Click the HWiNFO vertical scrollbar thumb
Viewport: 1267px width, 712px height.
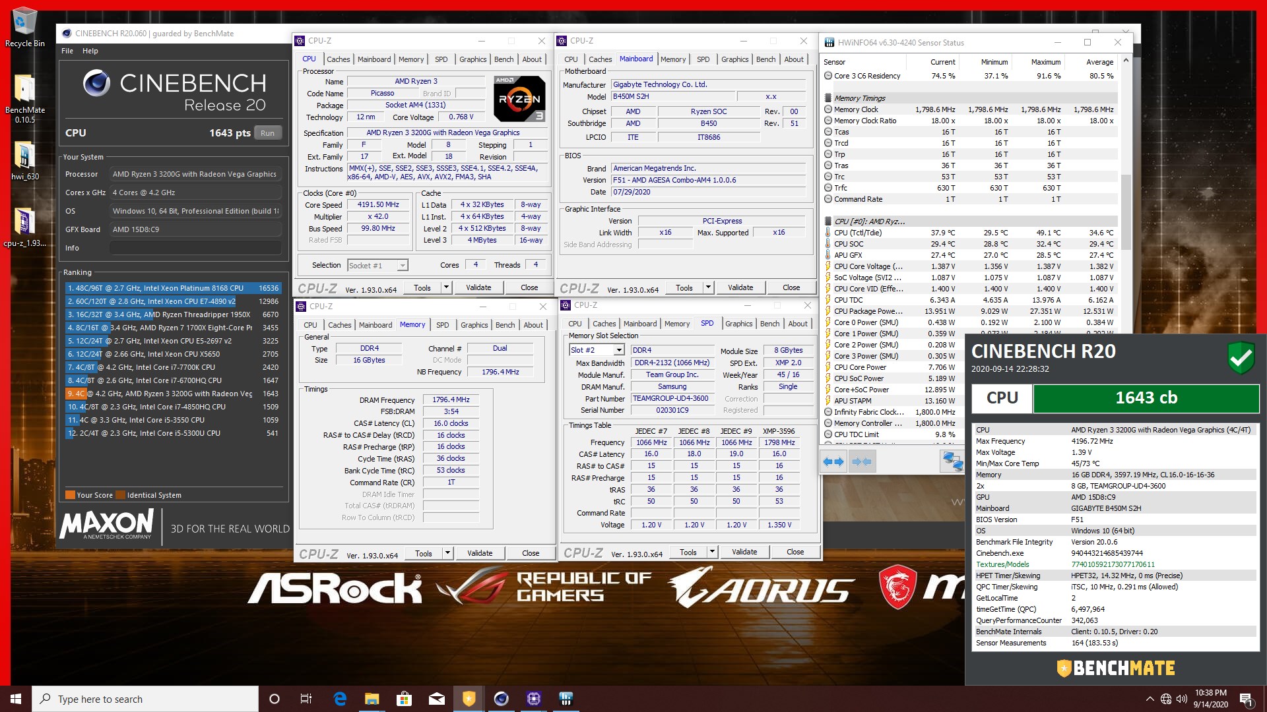coord(1126,212)
